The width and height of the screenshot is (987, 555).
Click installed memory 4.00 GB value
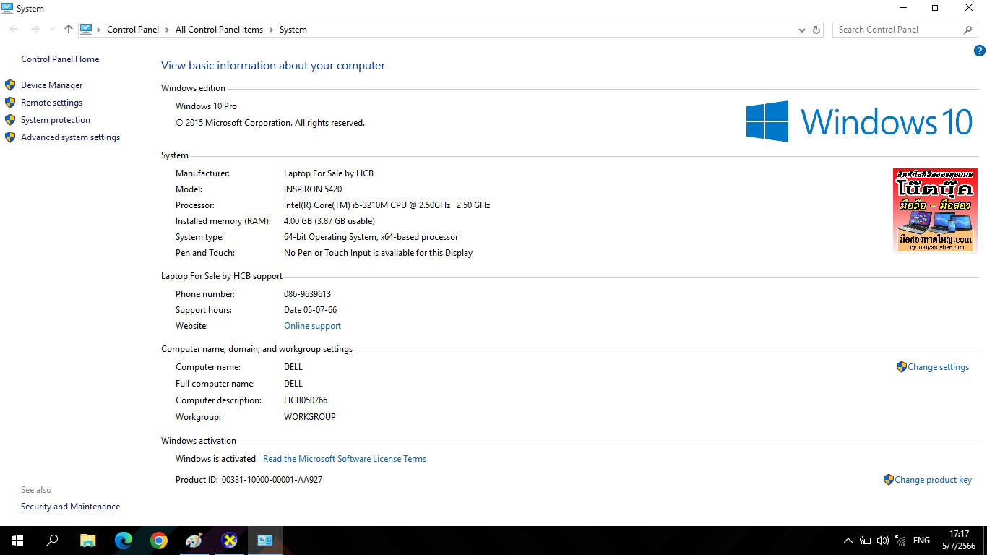[x=329, y=221]
